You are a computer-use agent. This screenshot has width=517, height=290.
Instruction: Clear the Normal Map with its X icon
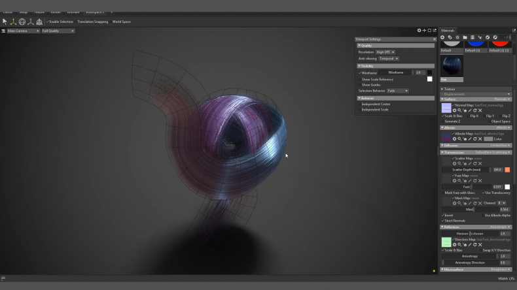(480, 110)
